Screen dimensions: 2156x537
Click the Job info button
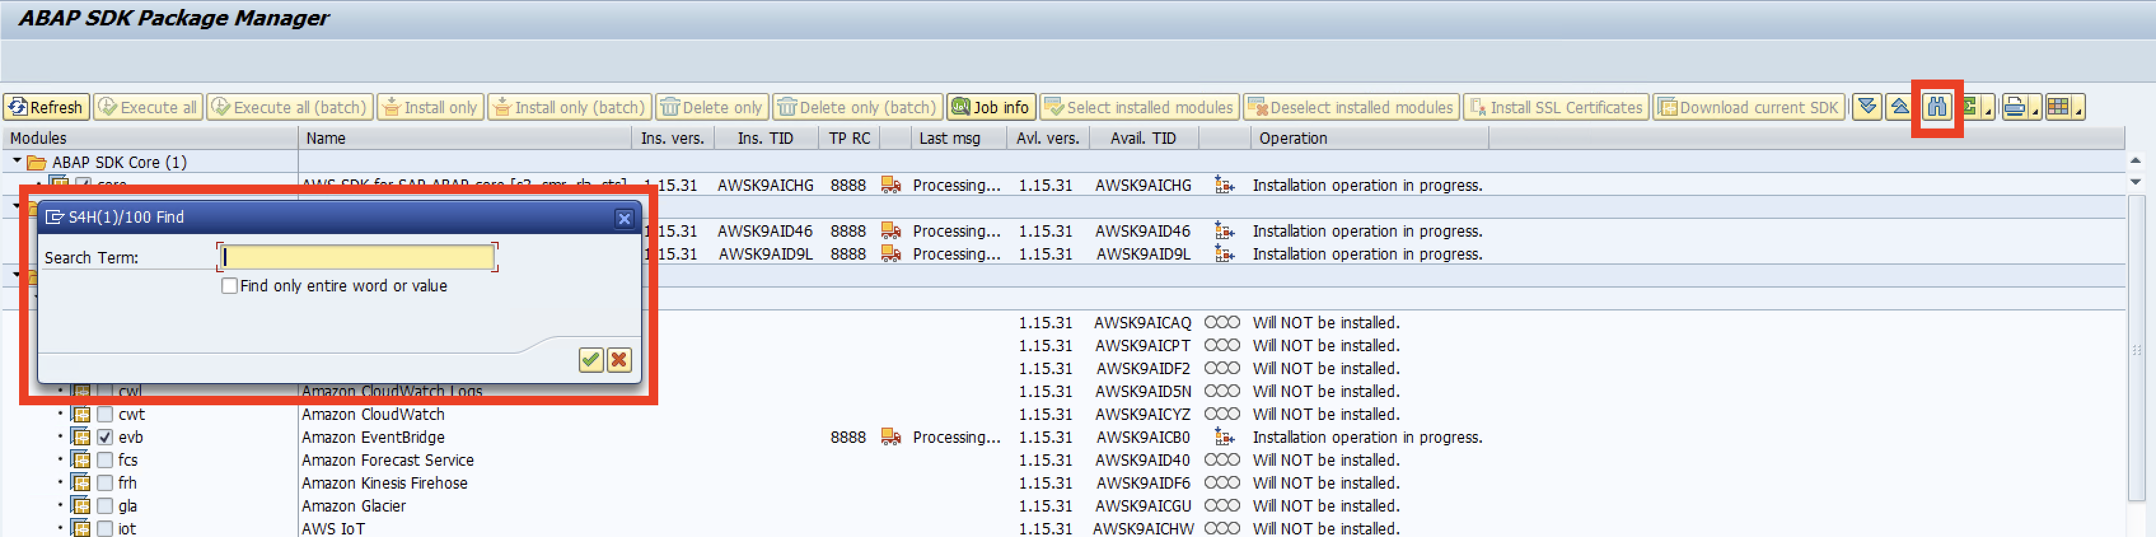991,108
